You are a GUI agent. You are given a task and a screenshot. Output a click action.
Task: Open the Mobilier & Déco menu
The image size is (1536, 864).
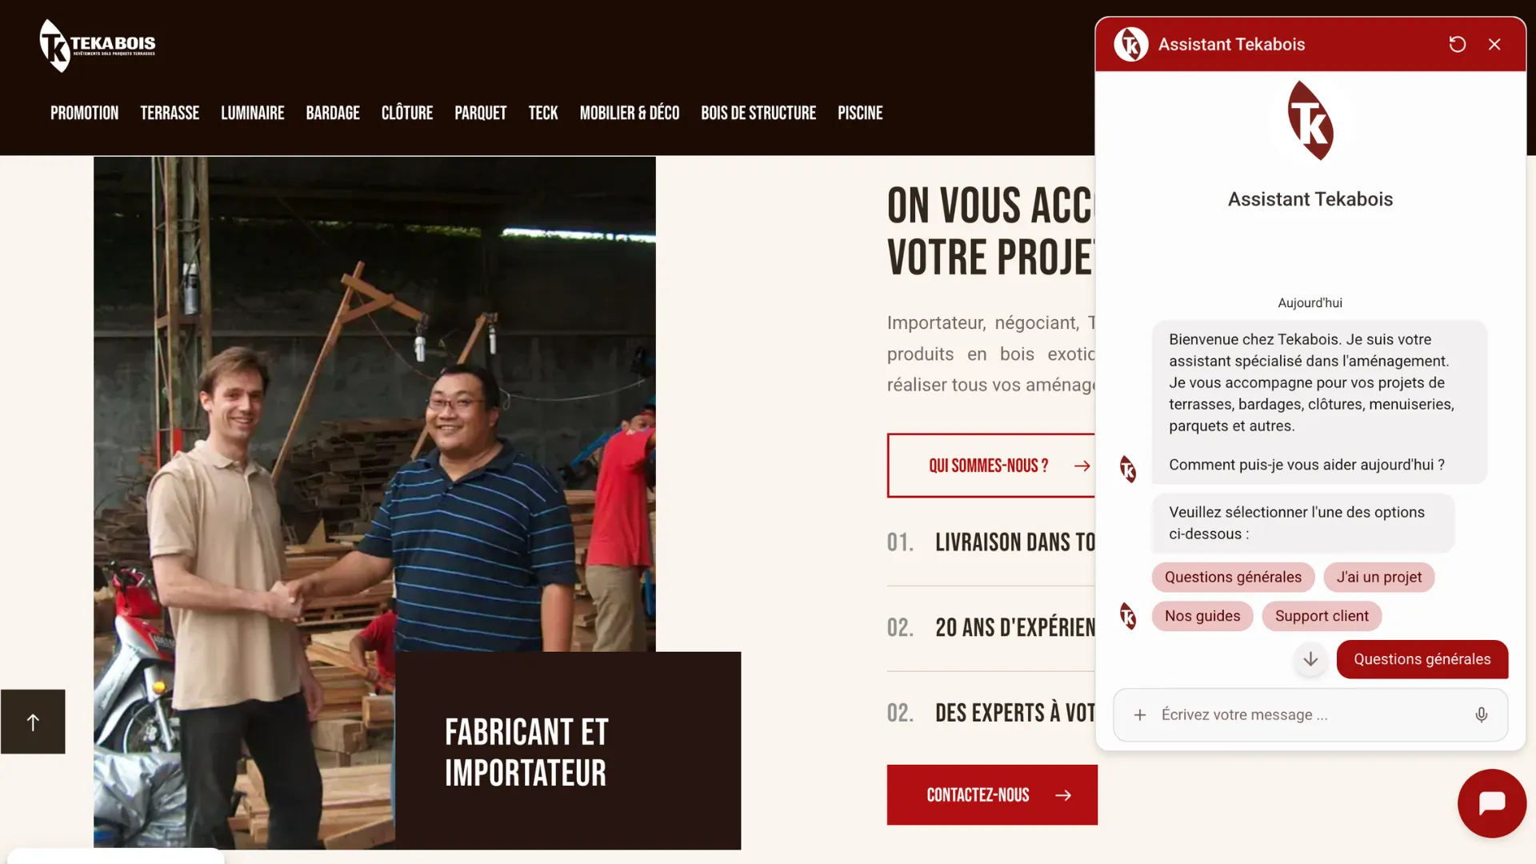click(630, 113)
